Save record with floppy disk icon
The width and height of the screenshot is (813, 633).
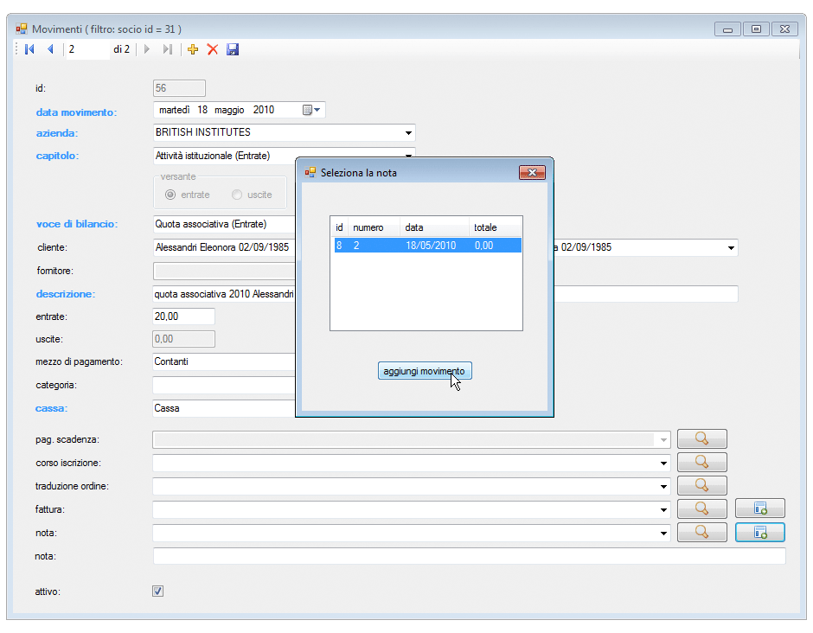(233, 49)
